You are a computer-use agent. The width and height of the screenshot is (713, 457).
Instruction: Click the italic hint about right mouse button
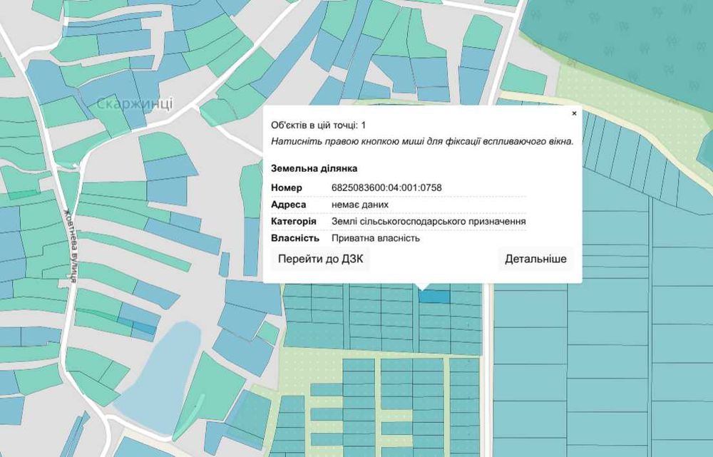point(422,141)
